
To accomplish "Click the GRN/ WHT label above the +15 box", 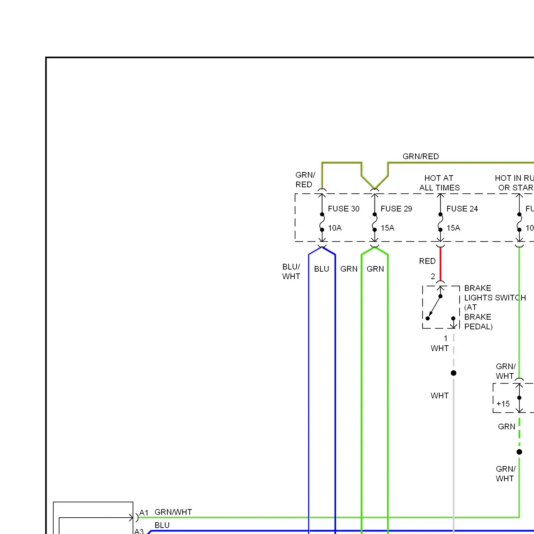I will (x=506, y=371).
